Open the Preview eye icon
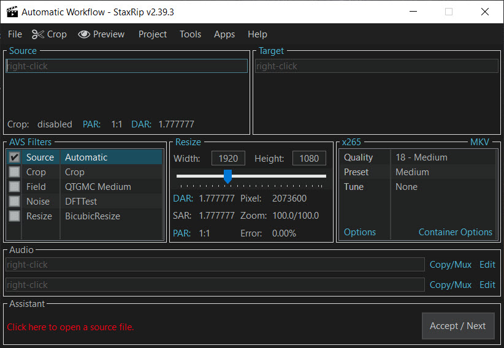This screenshot has height=348, width=504. 84,34
